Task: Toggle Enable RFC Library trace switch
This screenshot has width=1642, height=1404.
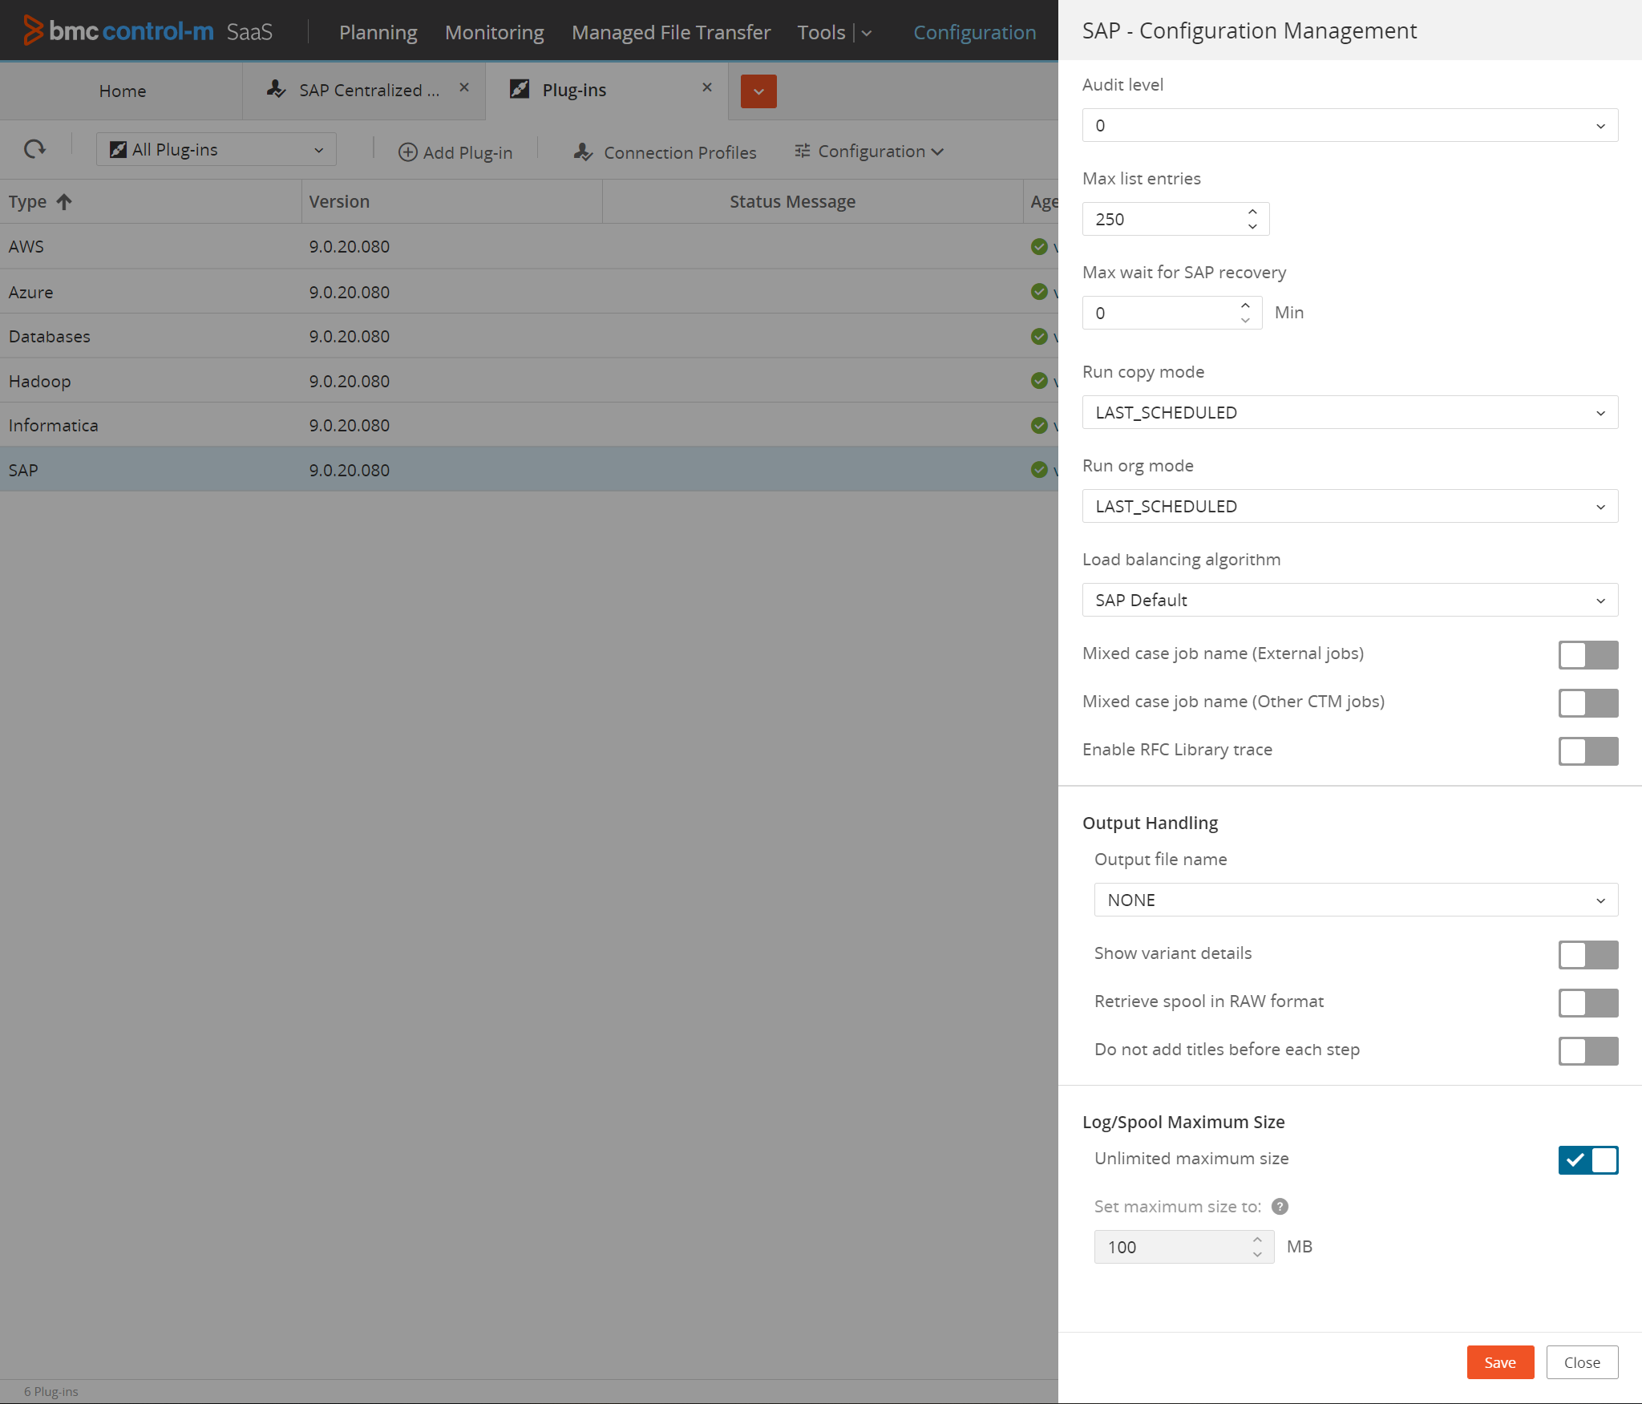Action: (1587, 751)
